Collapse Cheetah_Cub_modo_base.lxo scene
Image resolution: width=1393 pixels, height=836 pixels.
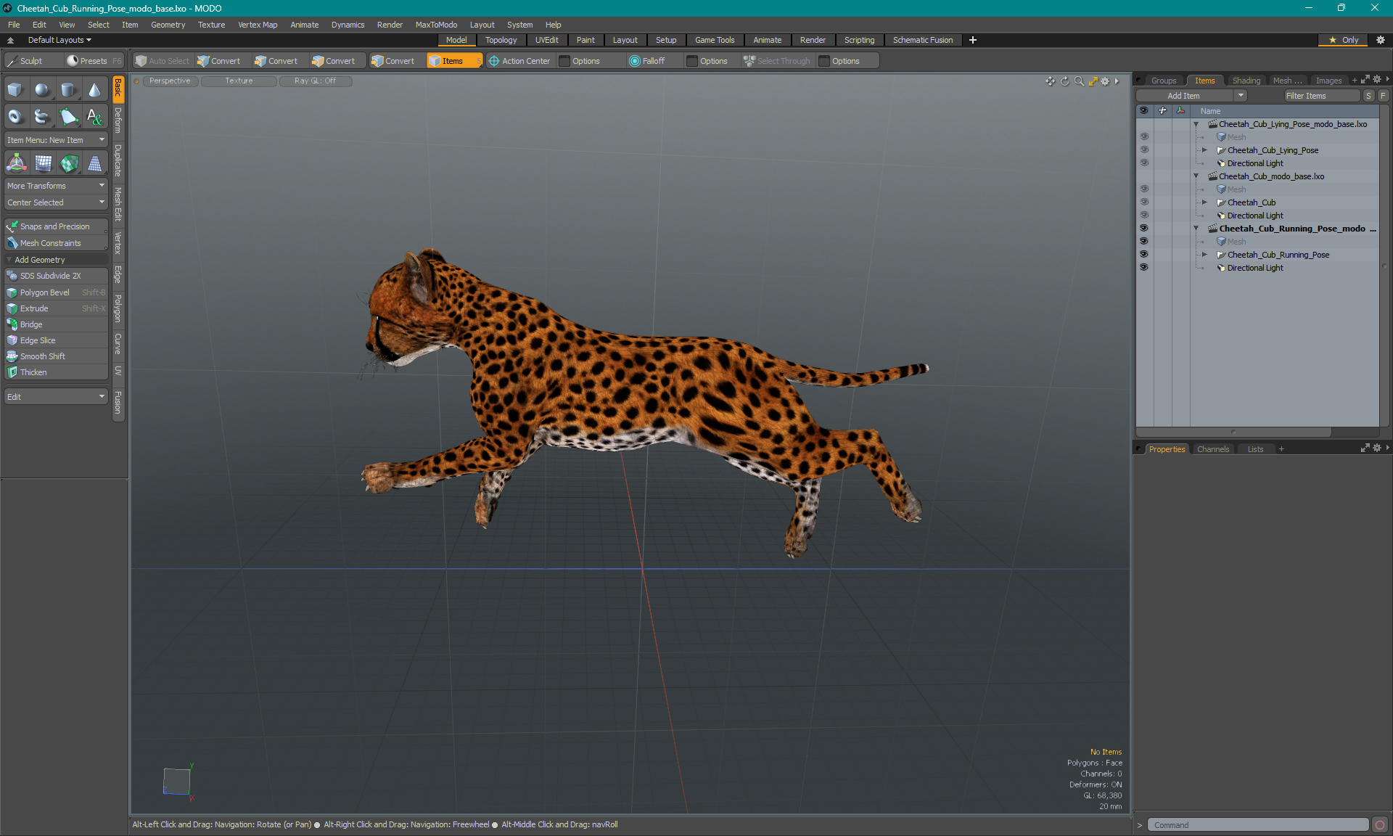(x=1196, y=176)
